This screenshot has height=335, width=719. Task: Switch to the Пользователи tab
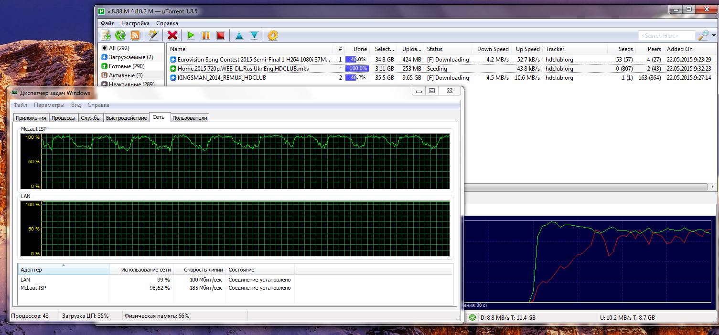click(x=190, y=118)
